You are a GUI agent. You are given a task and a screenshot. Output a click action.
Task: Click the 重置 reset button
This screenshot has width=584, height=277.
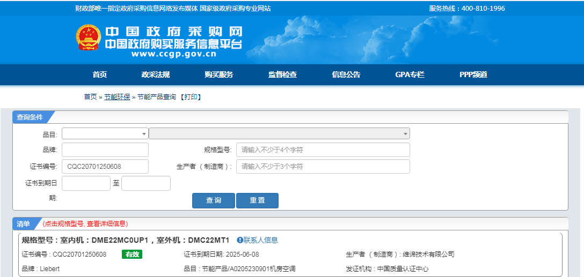257,201
